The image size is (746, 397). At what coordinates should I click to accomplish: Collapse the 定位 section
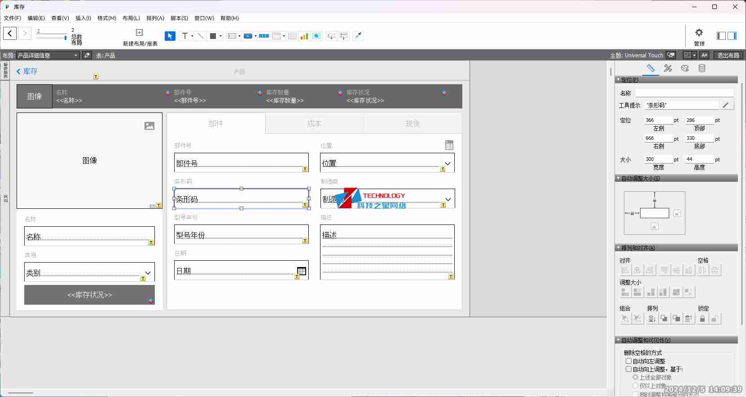pyautogui.click(x=619, y=80)
